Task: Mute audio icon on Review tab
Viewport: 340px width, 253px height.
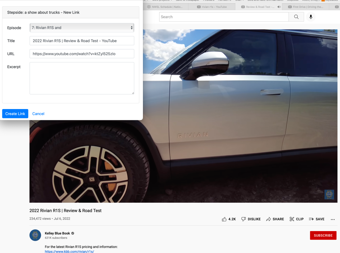Action: pos(279,7)
